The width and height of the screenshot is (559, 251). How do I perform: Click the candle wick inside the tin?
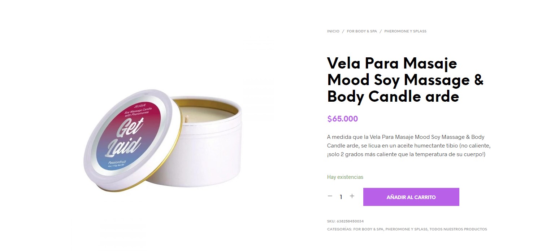click(x=187, y=117)
